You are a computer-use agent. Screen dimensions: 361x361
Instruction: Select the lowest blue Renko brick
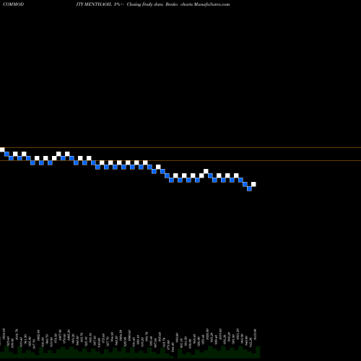(249, 188)
